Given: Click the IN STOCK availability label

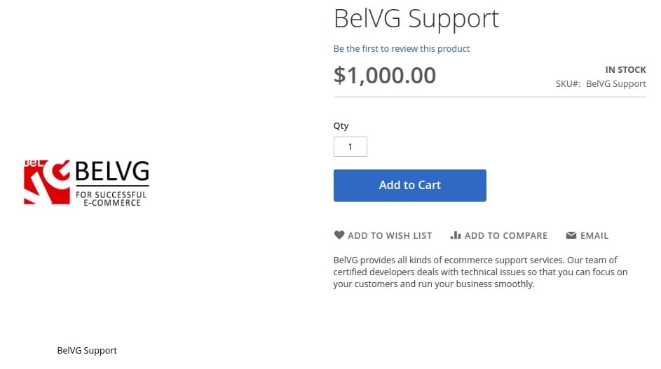Looking at the screenshot, I should tap(625, 69).
